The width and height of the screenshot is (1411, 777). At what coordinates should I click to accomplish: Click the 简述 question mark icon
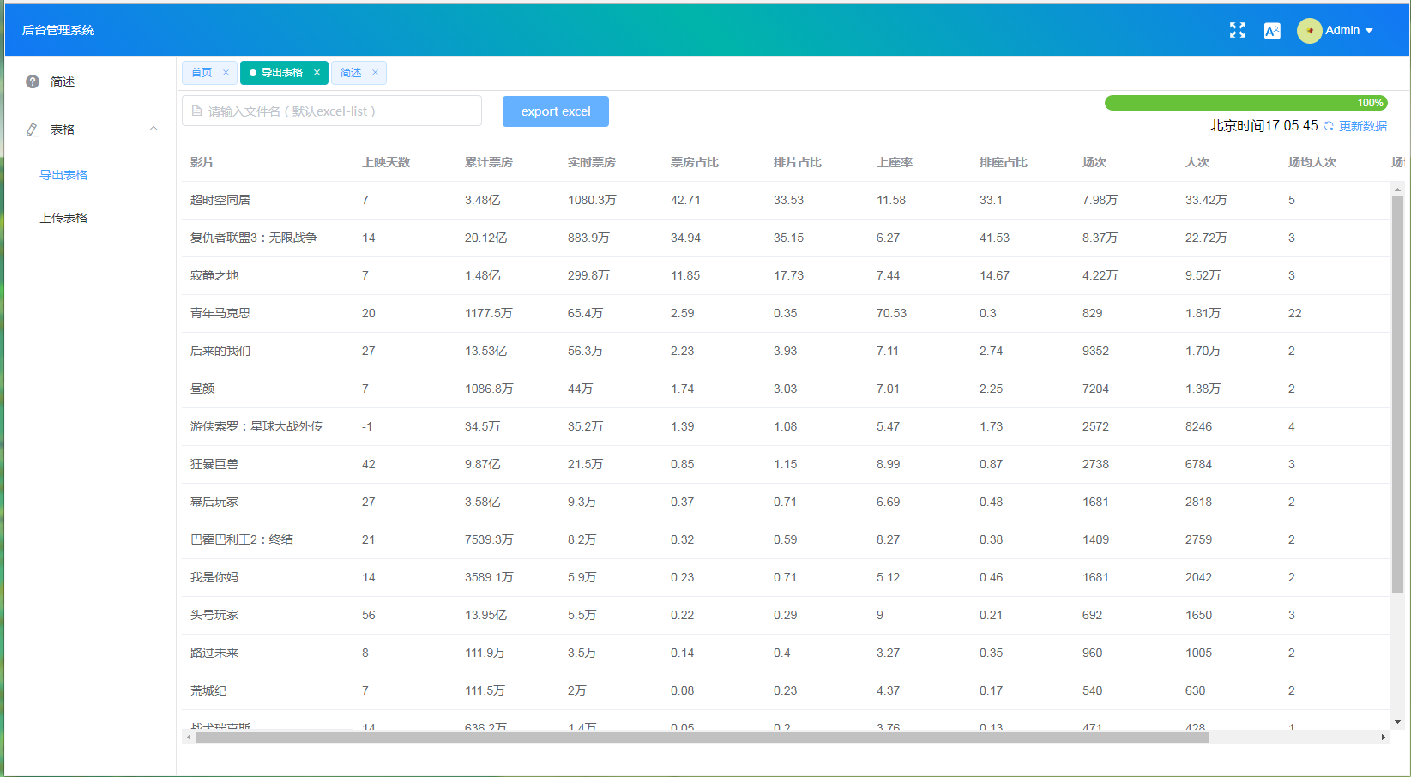[x=33, y=81]
